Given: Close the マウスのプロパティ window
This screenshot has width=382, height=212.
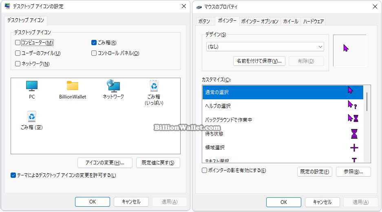Looking at the screenshot, I should coord(375,7).
